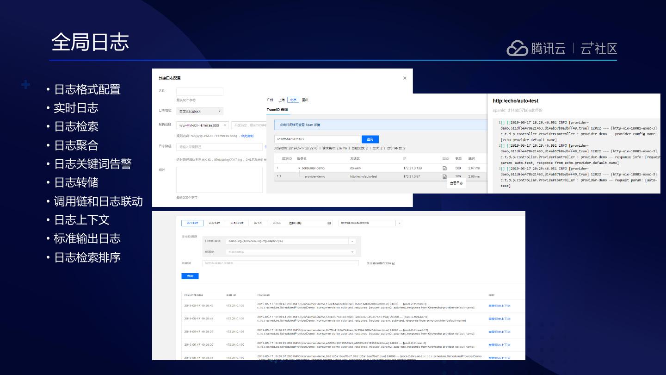Click log icon in provider-demo row
This screenshot has width=666, height=375.
(x=444, y=176)
